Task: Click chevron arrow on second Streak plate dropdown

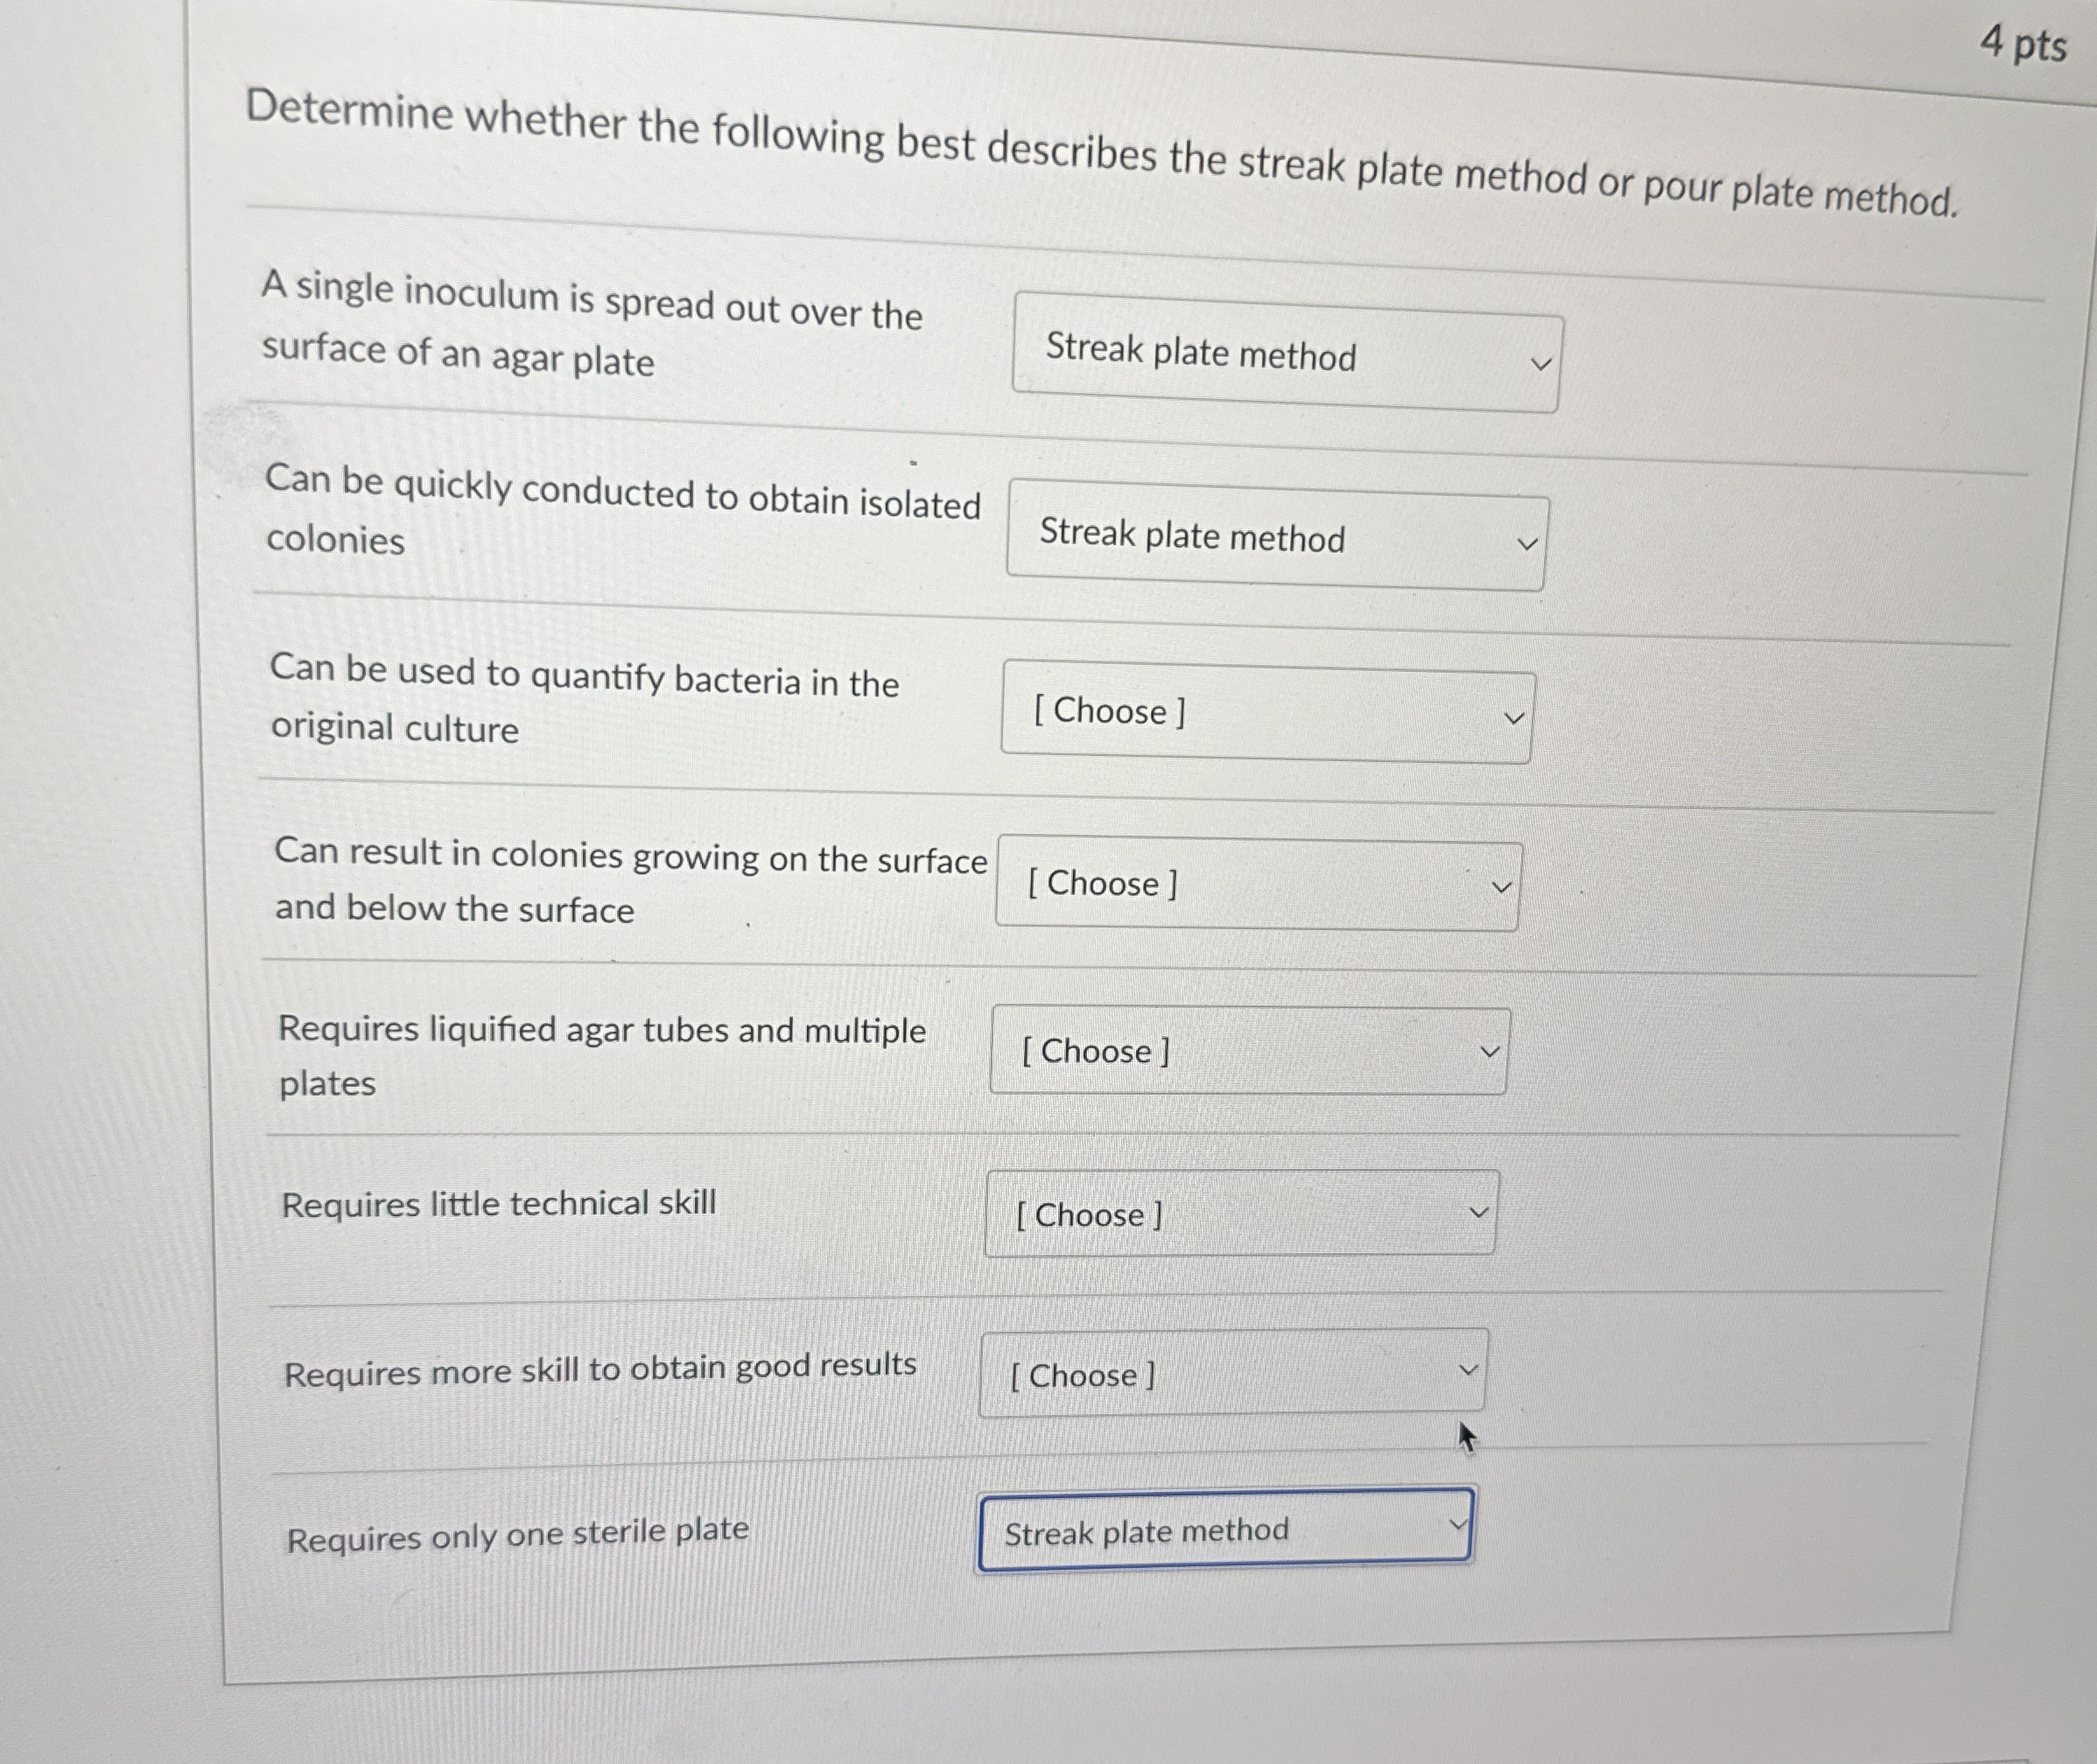Action: [1526, 545]
